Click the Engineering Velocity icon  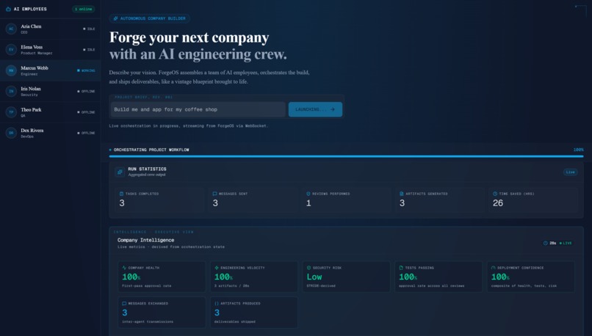[217, 268]
